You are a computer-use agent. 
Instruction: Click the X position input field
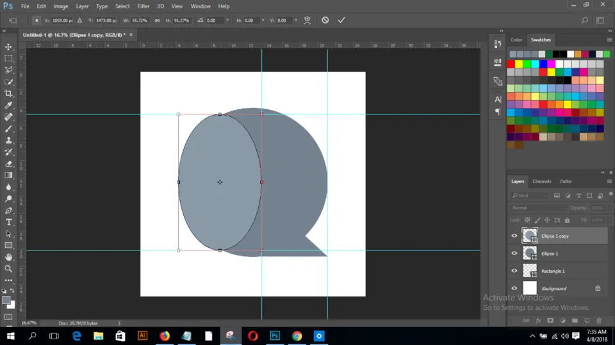62,20
